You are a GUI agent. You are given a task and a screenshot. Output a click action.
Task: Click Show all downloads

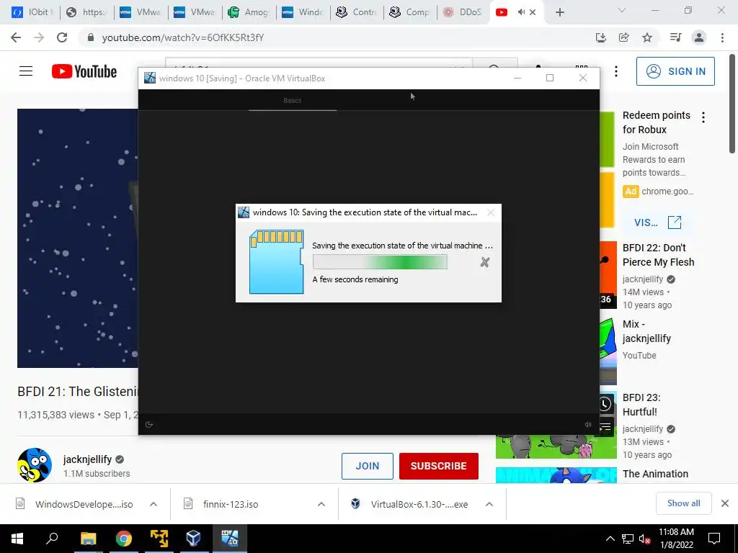683,503
